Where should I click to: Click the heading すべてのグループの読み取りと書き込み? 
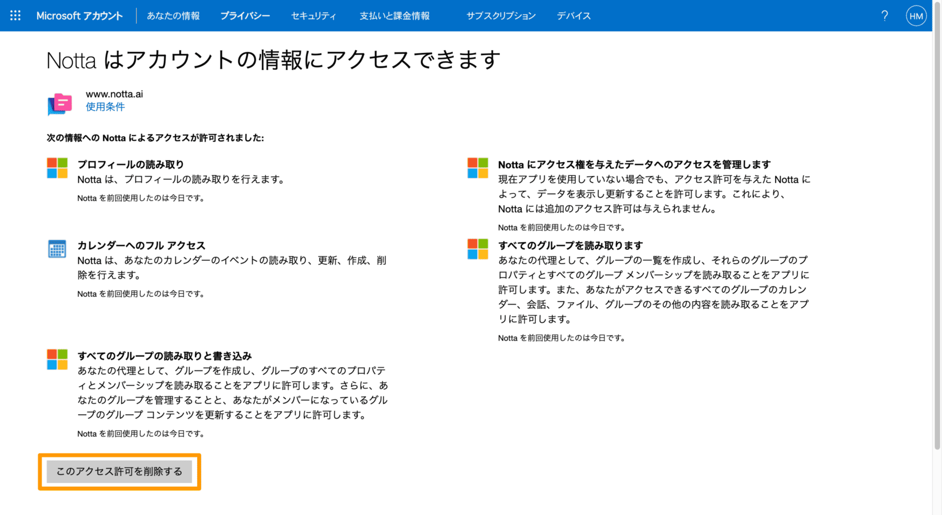click(x=165, y=356)
